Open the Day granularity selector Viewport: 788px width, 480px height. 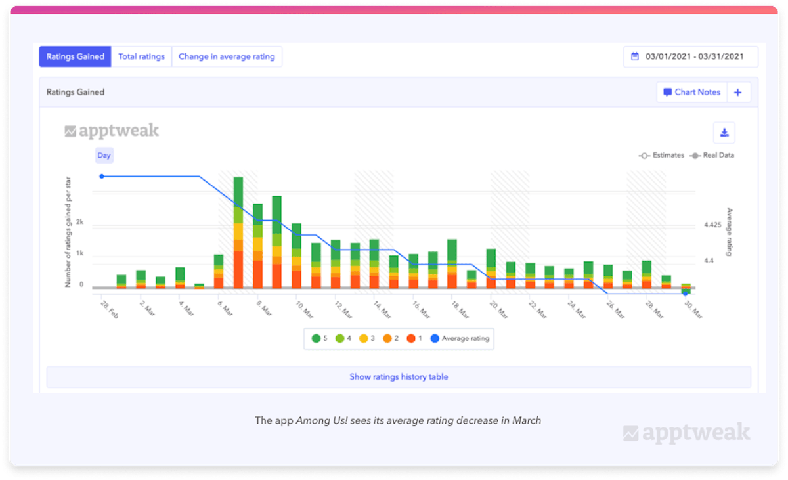(x=104, y=156)
